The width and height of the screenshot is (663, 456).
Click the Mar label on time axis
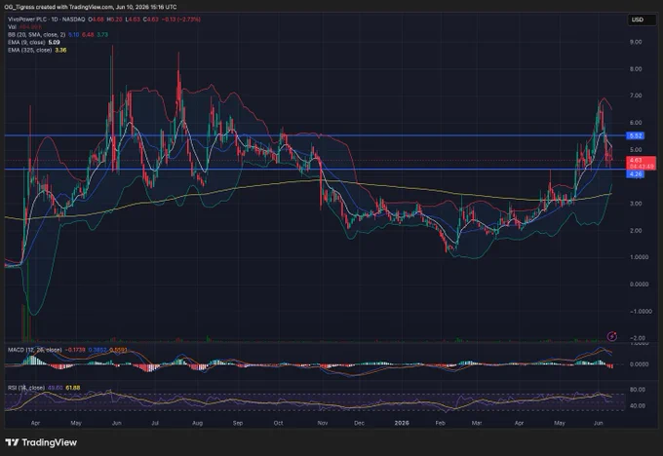[477, 423]
